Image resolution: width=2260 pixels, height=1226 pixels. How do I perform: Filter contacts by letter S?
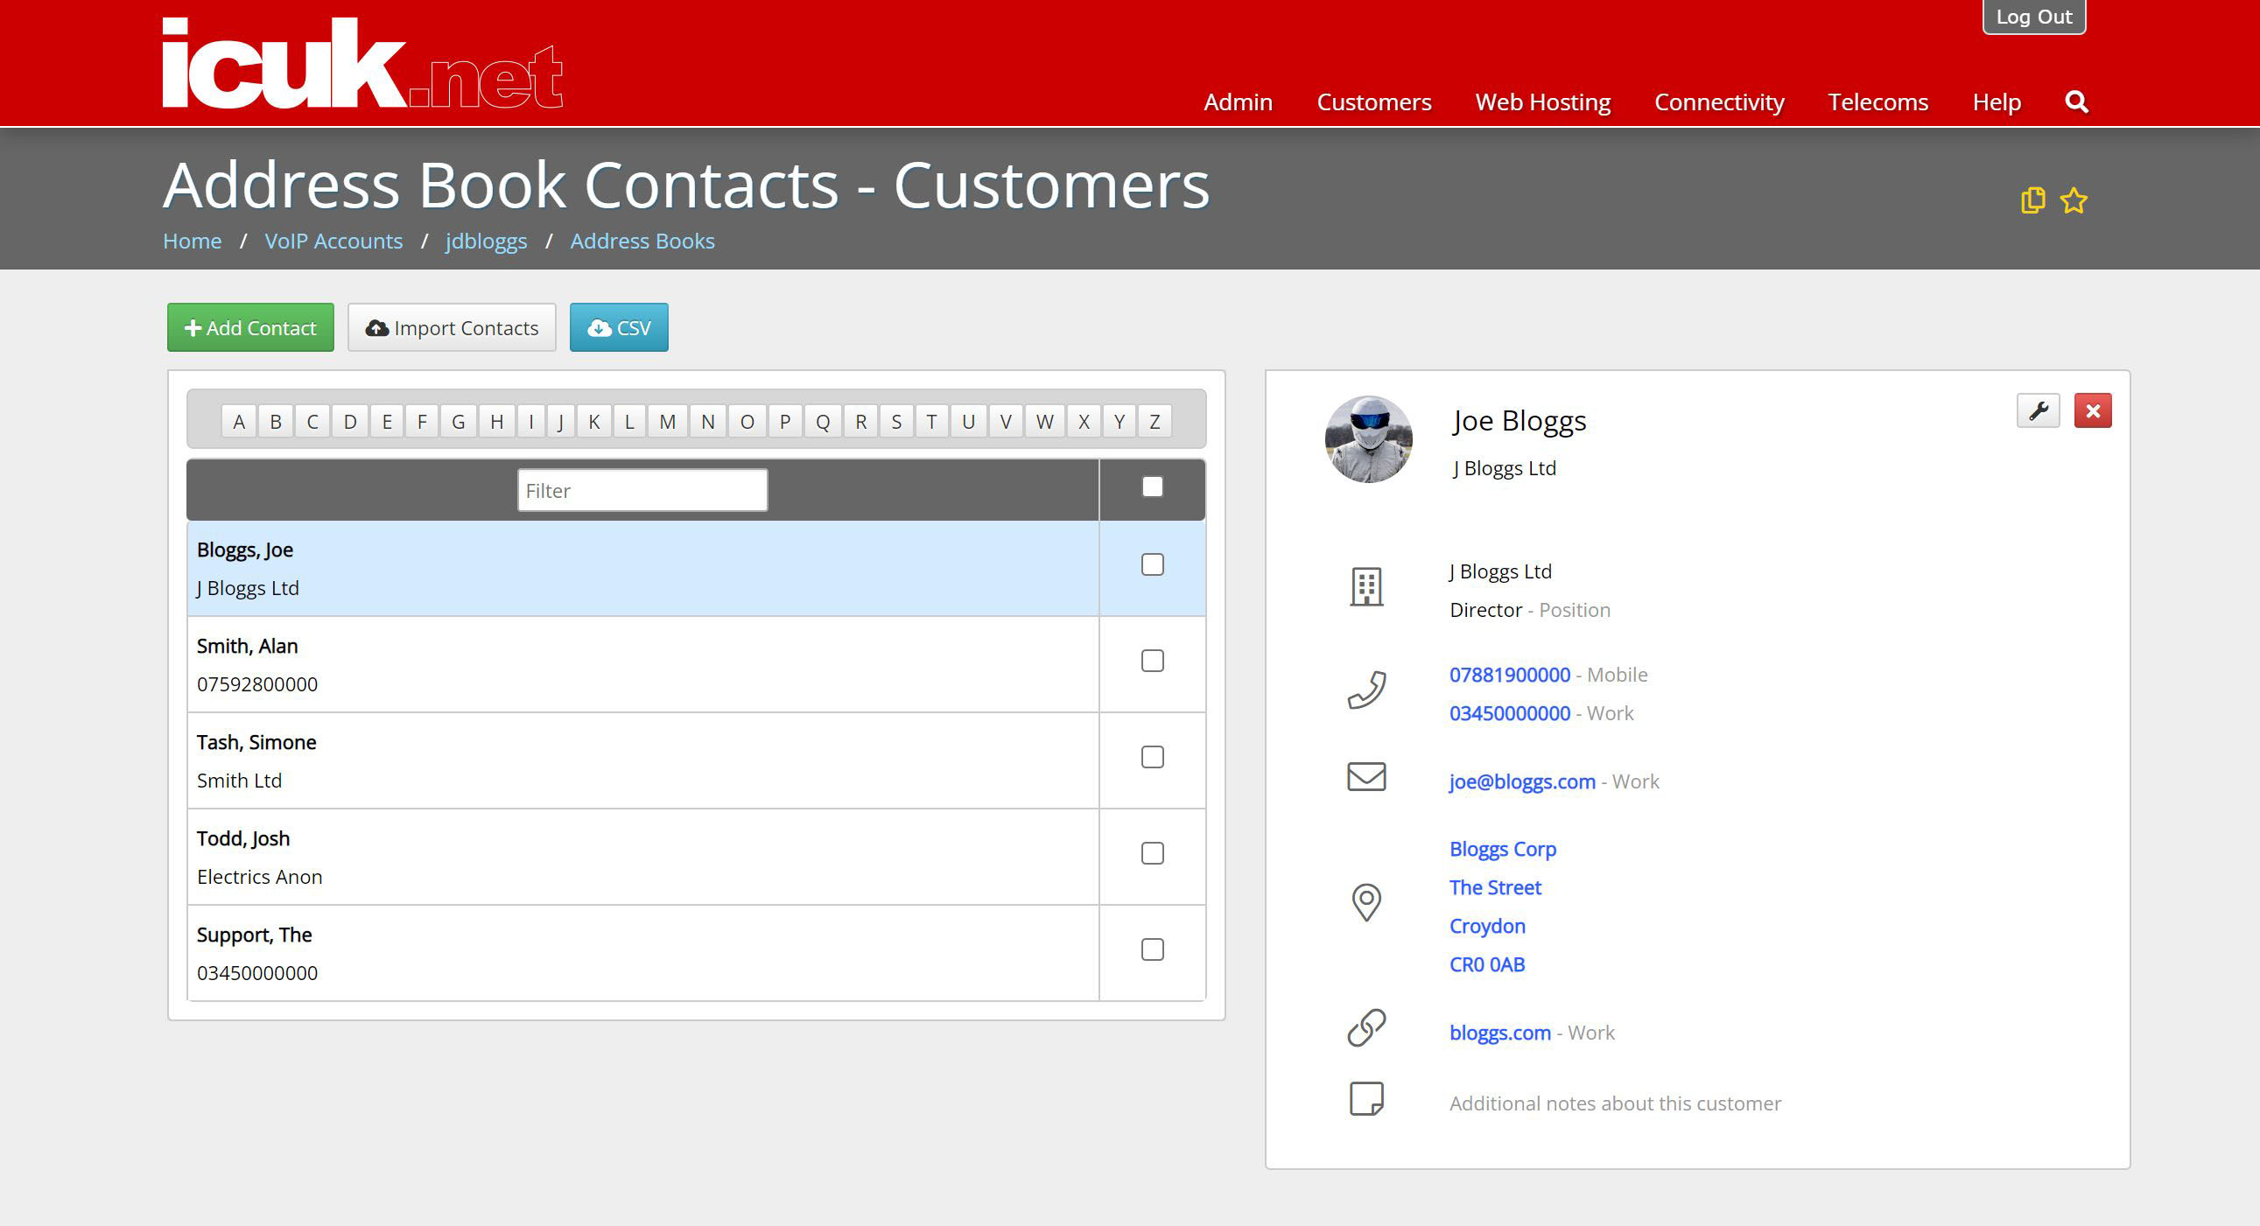(895, 422)
